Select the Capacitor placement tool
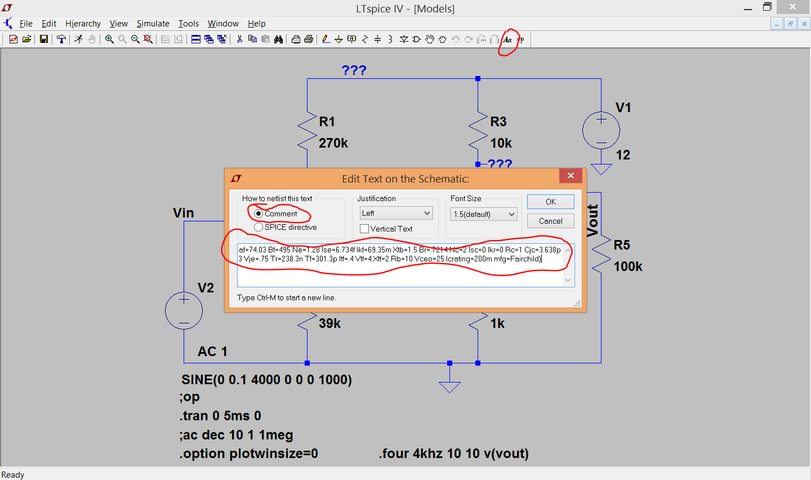 point(377,39)
